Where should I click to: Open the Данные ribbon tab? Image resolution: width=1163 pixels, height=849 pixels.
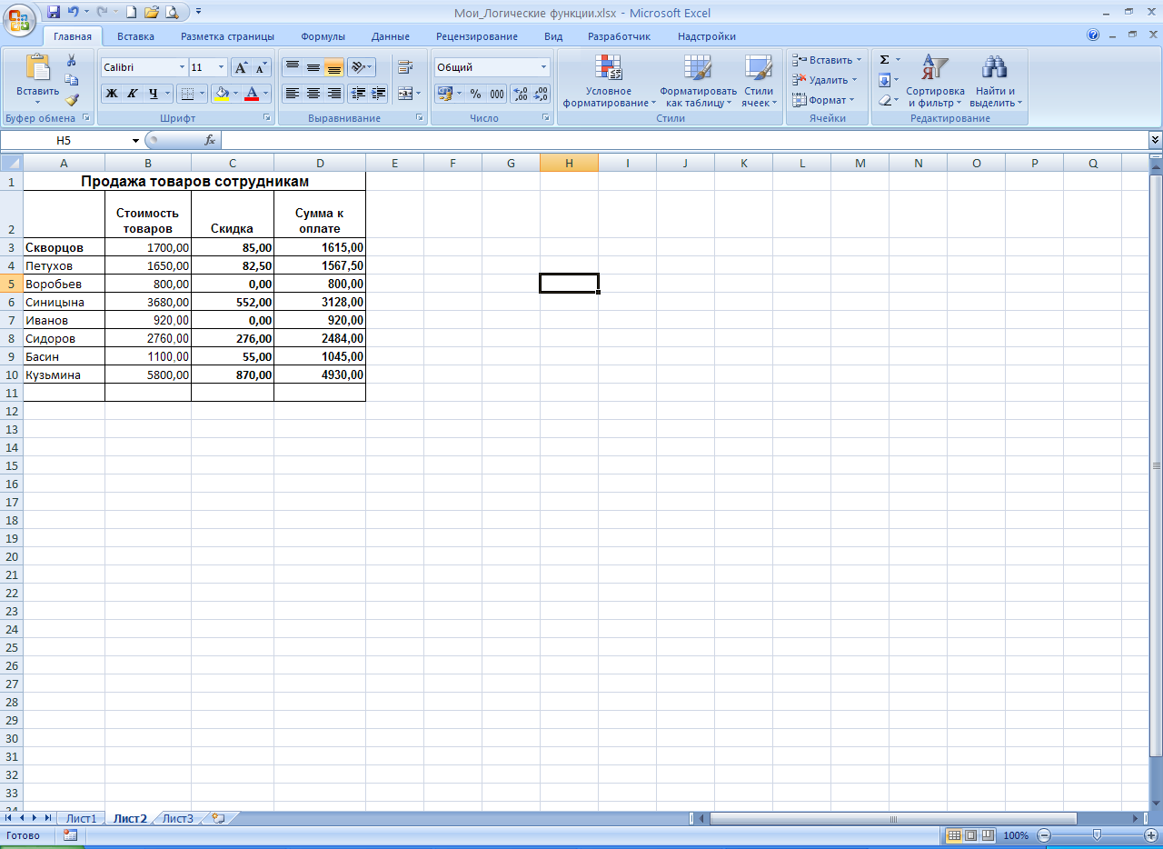[391, 36]
